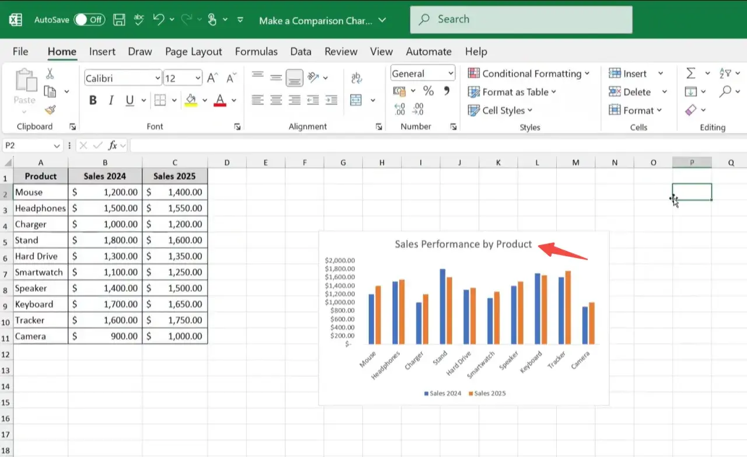Viewport: 747px width, 457px height.
Task: Select the Format Painter brush
Action: (x=50, y=110)
